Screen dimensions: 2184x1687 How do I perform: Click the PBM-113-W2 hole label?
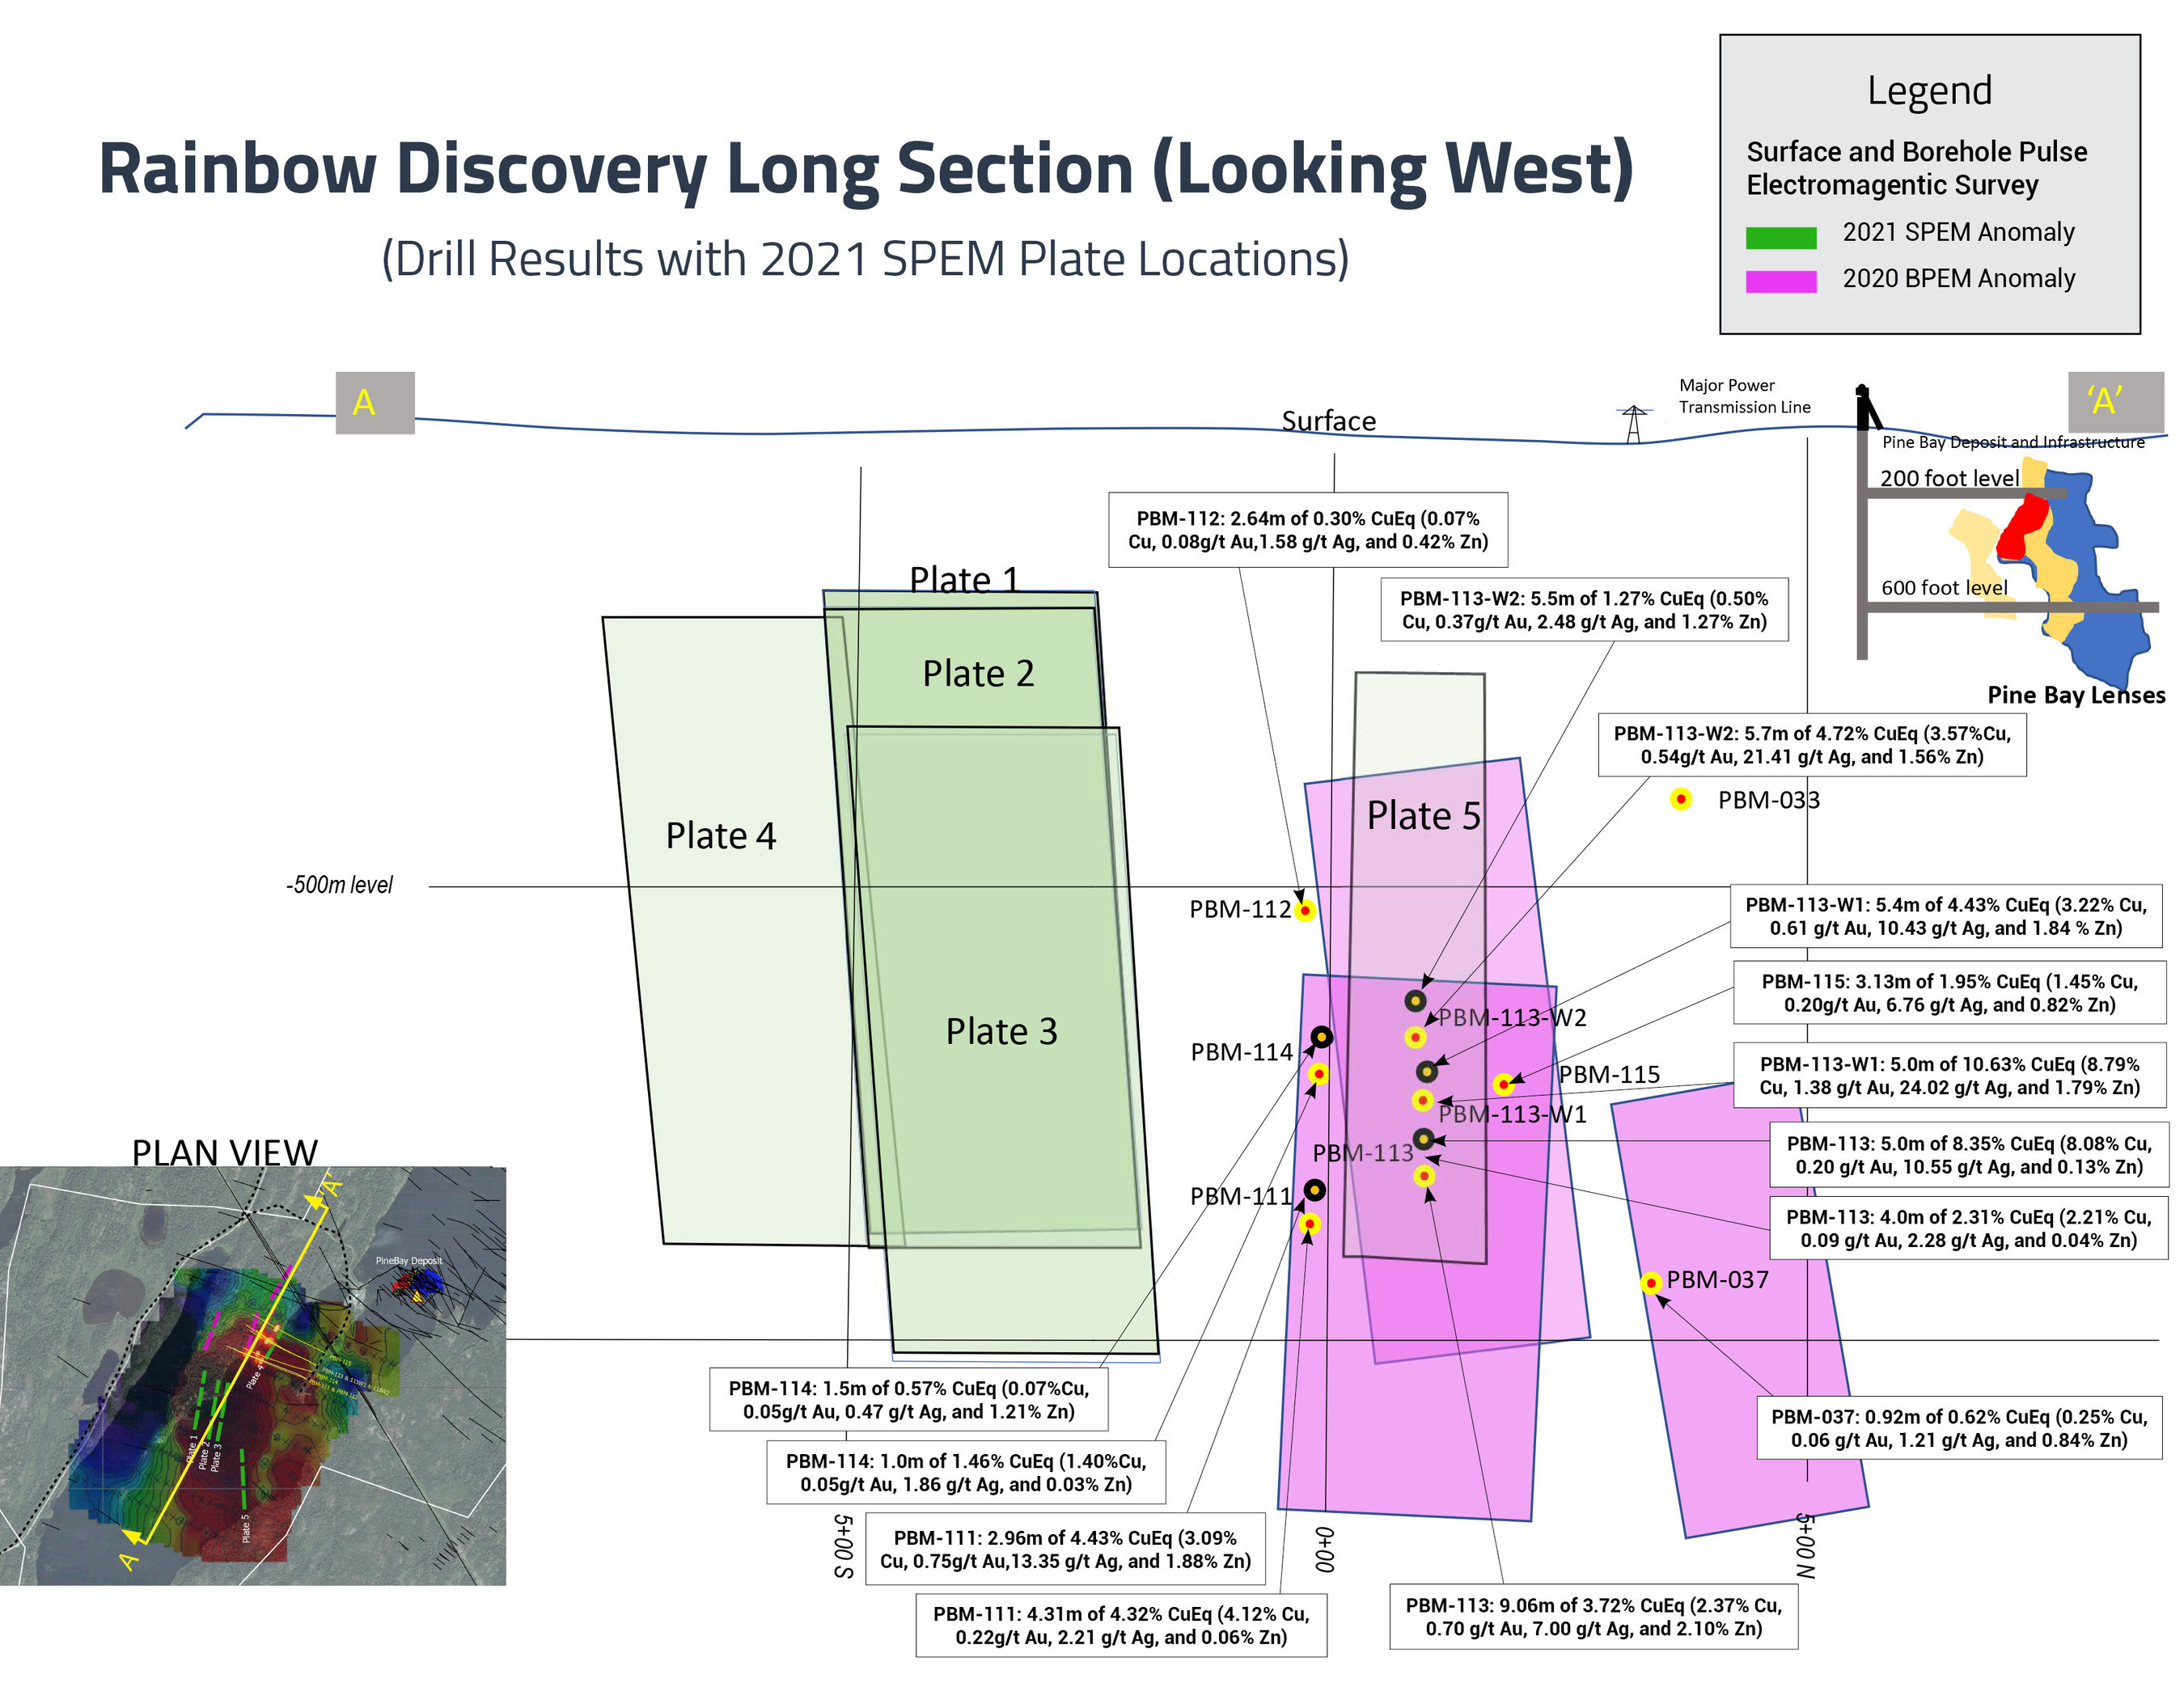(x=1512, y=1017)
